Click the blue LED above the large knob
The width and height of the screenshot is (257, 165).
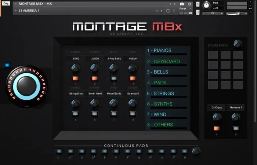point(7,65)
